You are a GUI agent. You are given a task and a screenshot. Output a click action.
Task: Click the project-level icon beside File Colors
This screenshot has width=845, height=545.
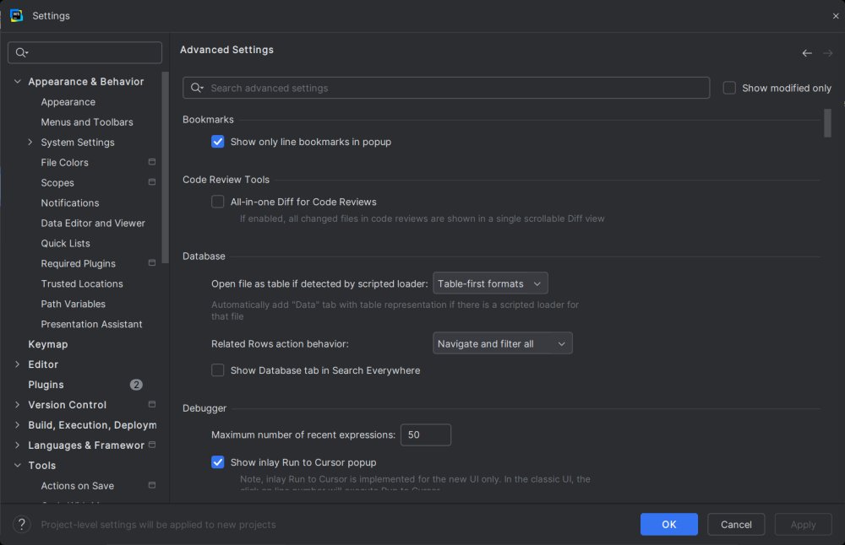[152, 162]
